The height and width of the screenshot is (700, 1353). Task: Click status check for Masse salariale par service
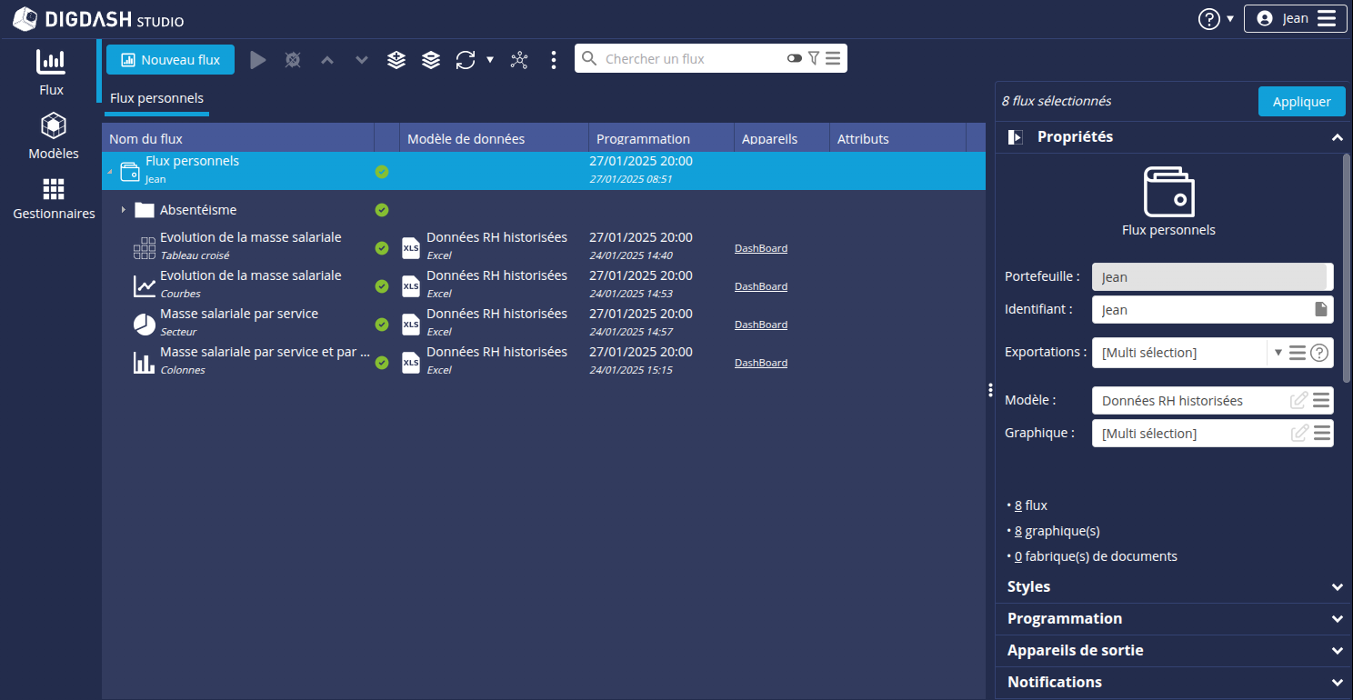pyautogui.click(x=382, y=325)
